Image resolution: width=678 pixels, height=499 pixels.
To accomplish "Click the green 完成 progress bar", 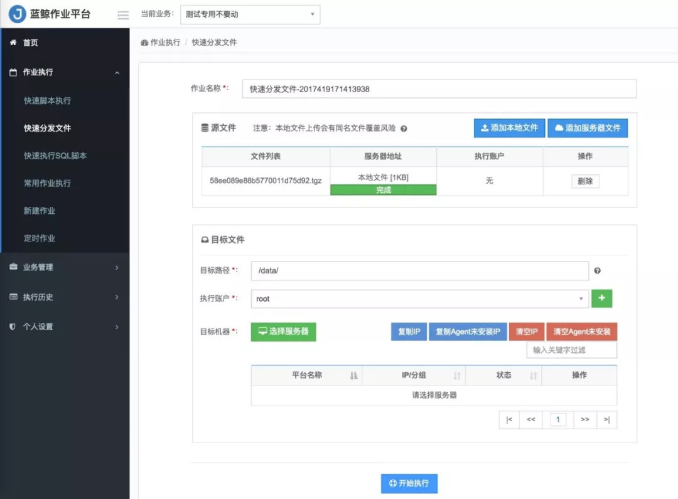I will coord(383,190).
